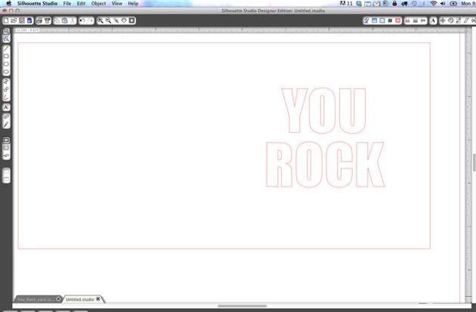Select the Draw a Polygon tool
The height and width of the screenshot is (312, 476).
click(6, 82)
